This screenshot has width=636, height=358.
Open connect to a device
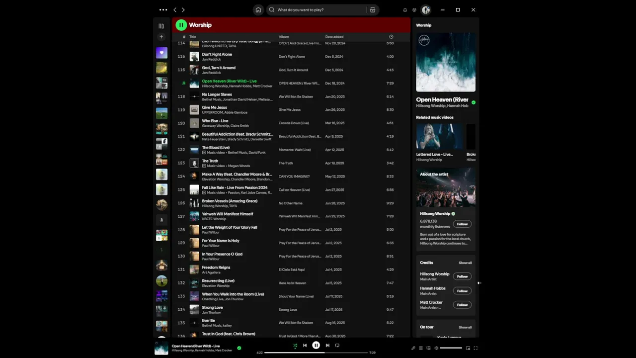[428, 348]
